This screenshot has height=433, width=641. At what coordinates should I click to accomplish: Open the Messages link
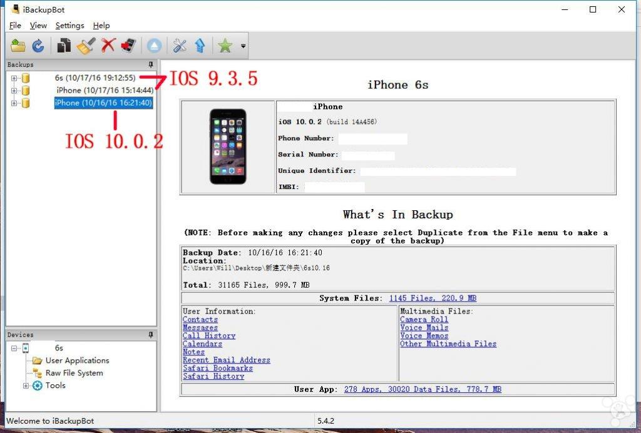(200, 328)
